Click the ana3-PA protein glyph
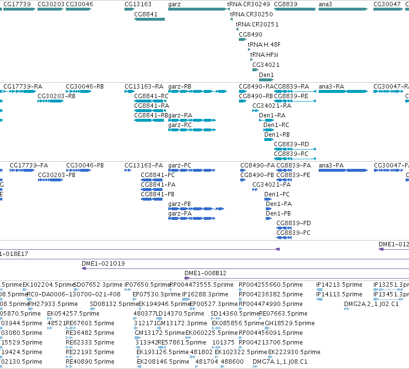Image resolution: width=409 pixels, height=369 pixels. click(343, 170)
